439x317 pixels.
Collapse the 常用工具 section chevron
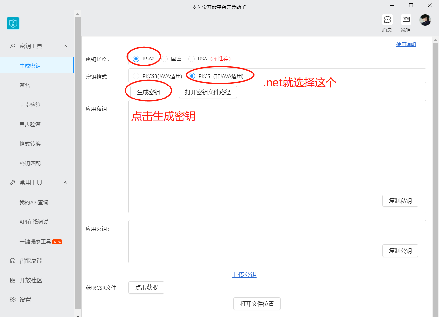pyautogui.click(x=65, y=183)
